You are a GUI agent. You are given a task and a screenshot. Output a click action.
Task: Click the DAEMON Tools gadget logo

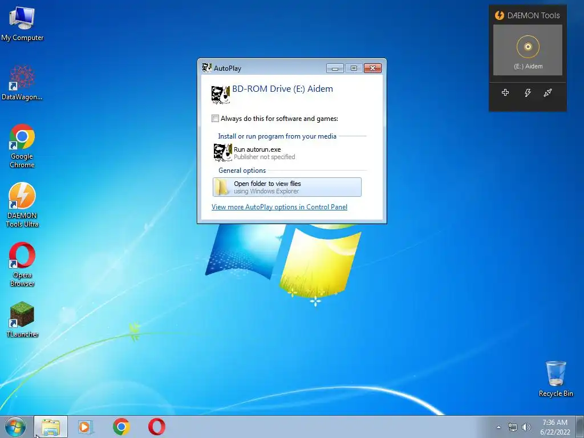pyautogui.click(x=499, y=15)
